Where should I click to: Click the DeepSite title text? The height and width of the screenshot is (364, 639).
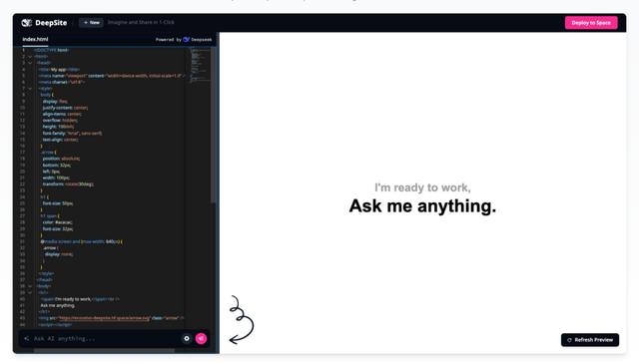pyautogui.click(x=51, y=23)
